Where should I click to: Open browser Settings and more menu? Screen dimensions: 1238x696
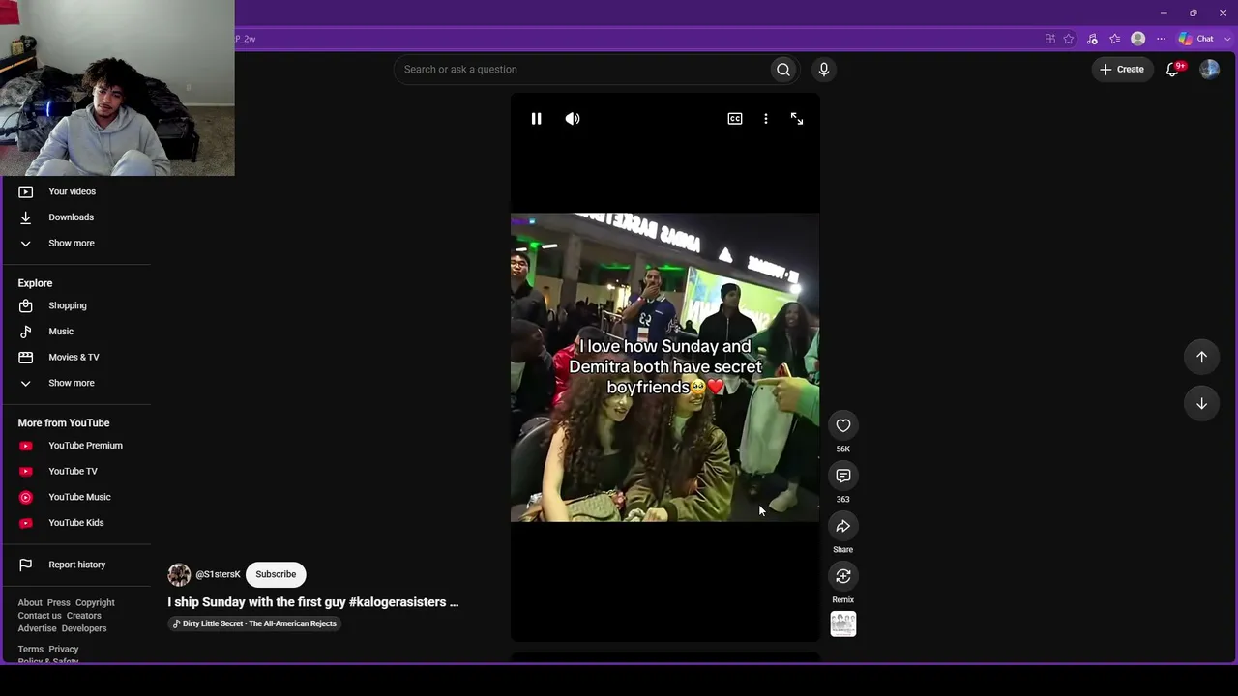[x=1162, y=39]
